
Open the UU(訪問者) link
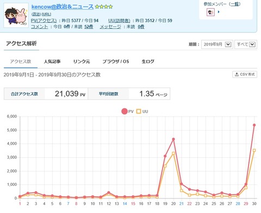(x=119, y=21)
